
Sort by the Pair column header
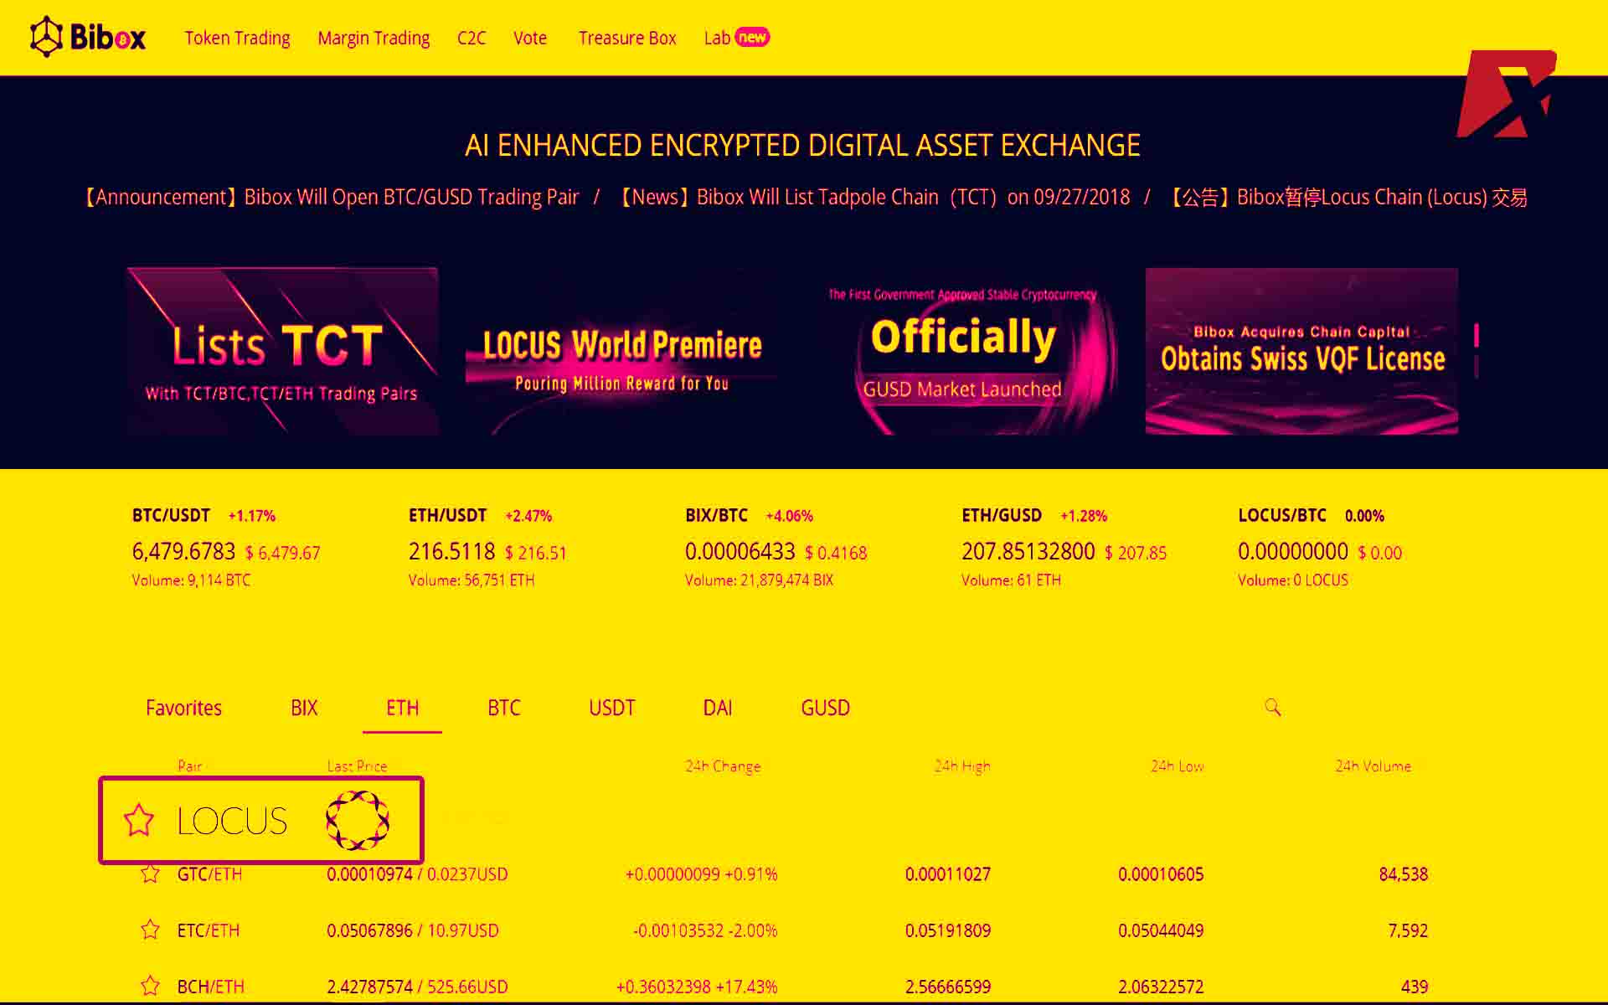tap(190, 766)
